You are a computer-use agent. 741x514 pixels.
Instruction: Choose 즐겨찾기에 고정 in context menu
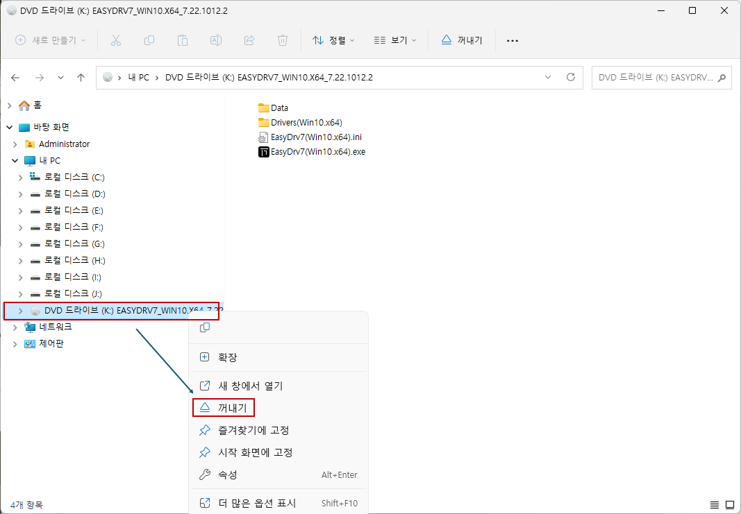[278, 431]
